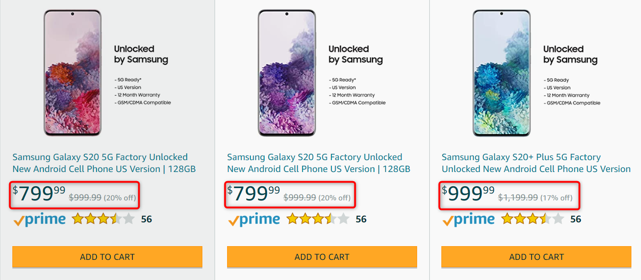The height and width of the screenshot is (280, 641).
Task: Click the Prime logo under the gray Galaxy S20
Action: (x=255, y=220)
